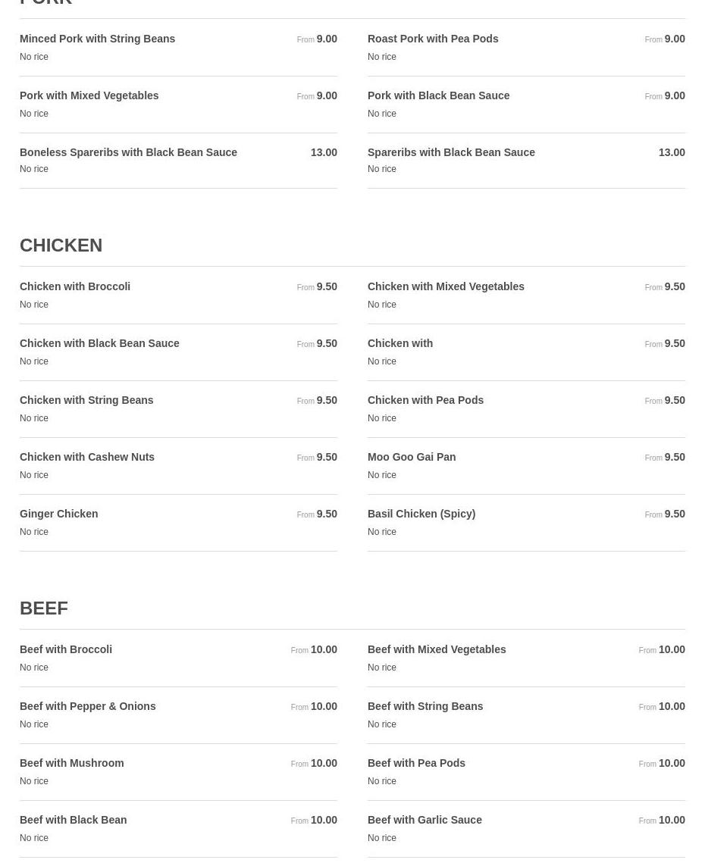Pick Chicken with String Beans
Image resolution: width=705 pixels, height=863 pixels.
tap(178, 408)
